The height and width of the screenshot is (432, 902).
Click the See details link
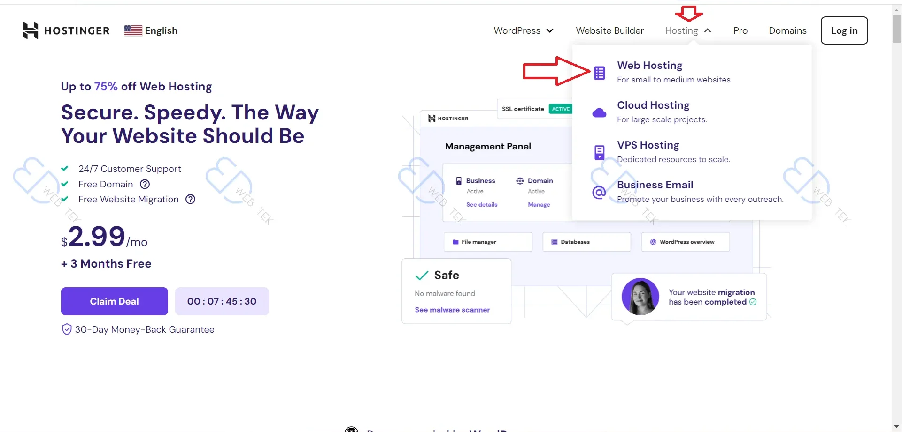click(x=482, y=205)
